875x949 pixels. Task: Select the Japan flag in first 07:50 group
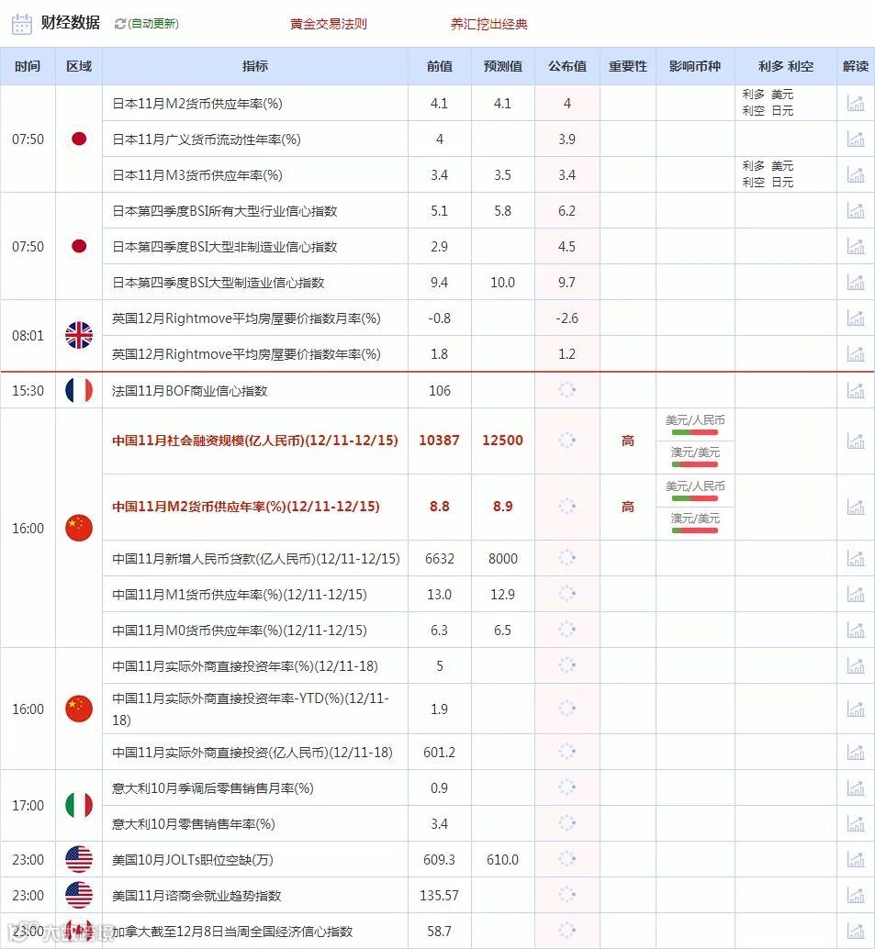[x=79, y=140]
